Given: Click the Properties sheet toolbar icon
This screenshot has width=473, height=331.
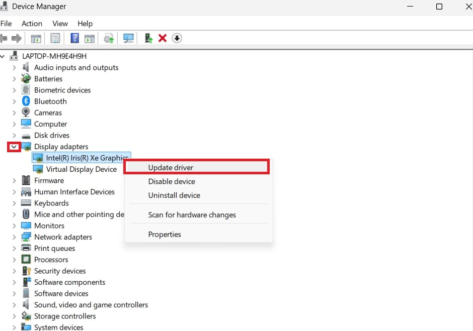Looking at the screenshot, I should 55,38.
